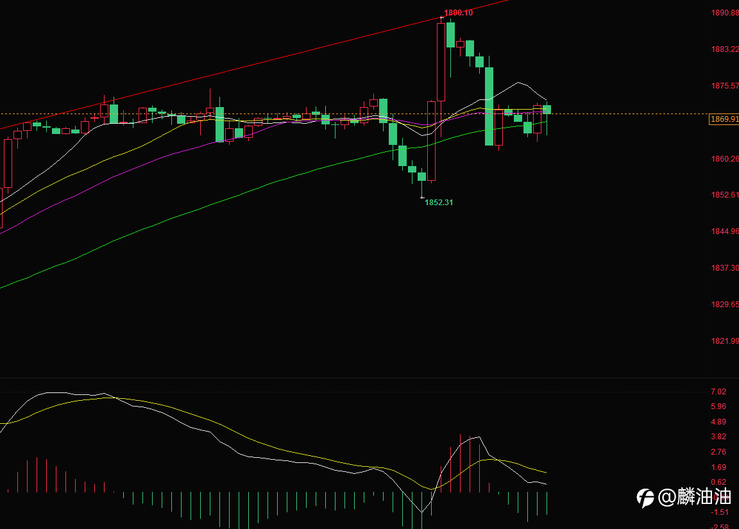Click the 1875.57 price axis value
Image resolution: width=739 pixels, height=529 pixels.
(x=725, y=86)
